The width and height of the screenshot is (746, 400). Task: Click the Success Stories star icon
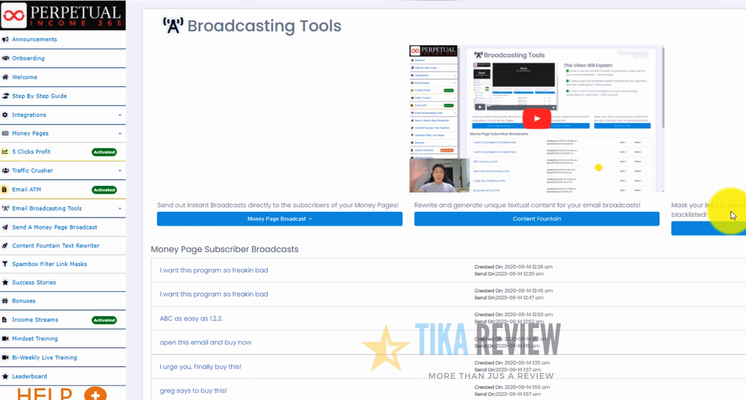tap(6, 283)
